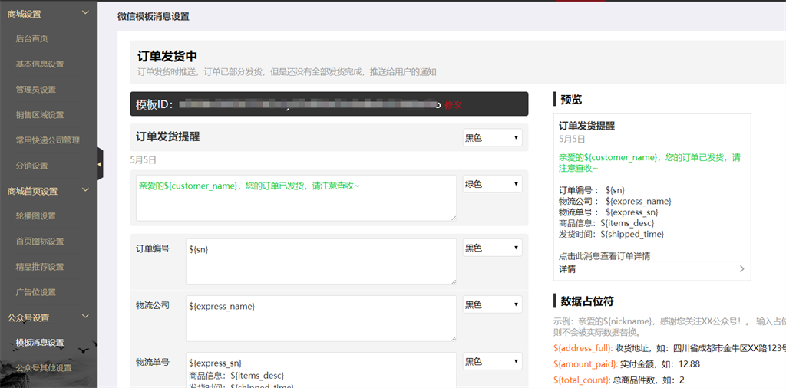Go to 后台首页 in the sidebar
The image size is (786, 388).
32,38
